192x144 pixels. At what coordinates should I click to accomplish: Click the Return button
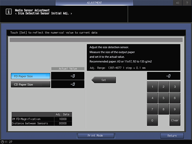click(172, 136)
